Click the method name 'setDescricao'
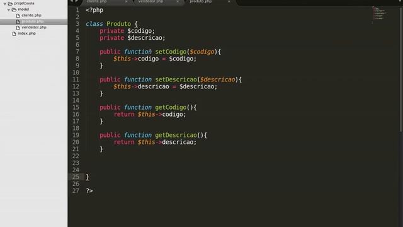403x227 pixels. tap(176, 79)
